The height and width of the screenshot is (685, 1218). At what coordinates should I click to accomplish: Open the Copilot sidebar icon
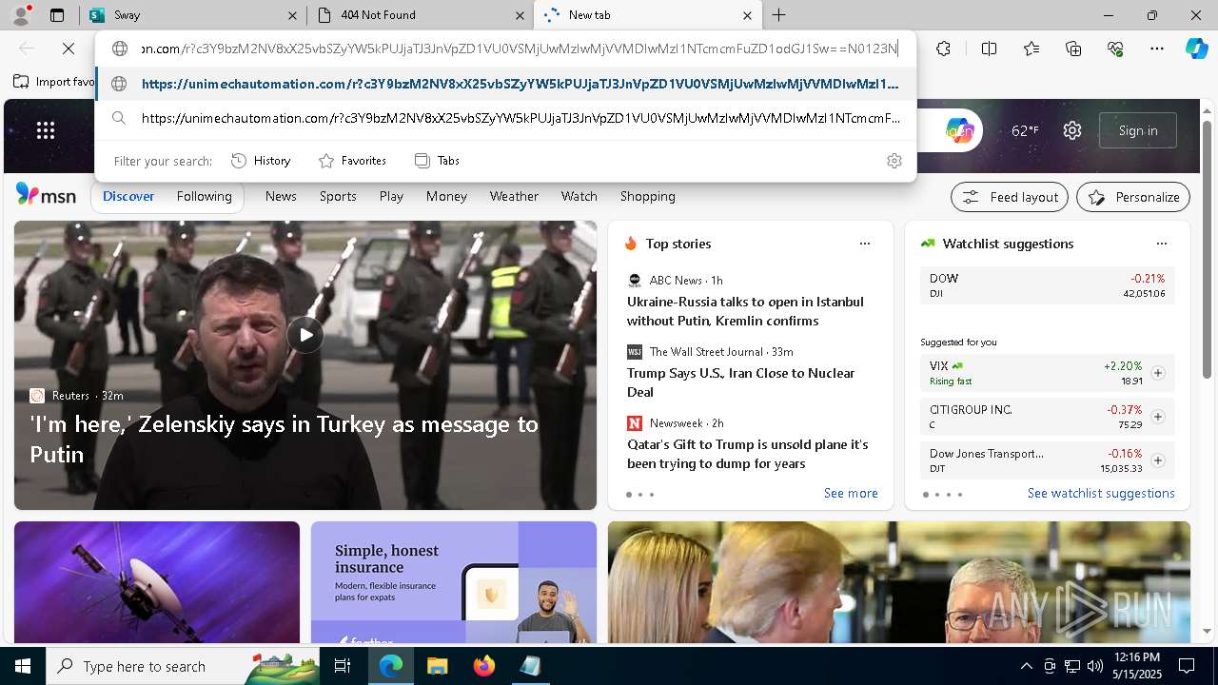pyautogui.click(x=1196, y=49)
